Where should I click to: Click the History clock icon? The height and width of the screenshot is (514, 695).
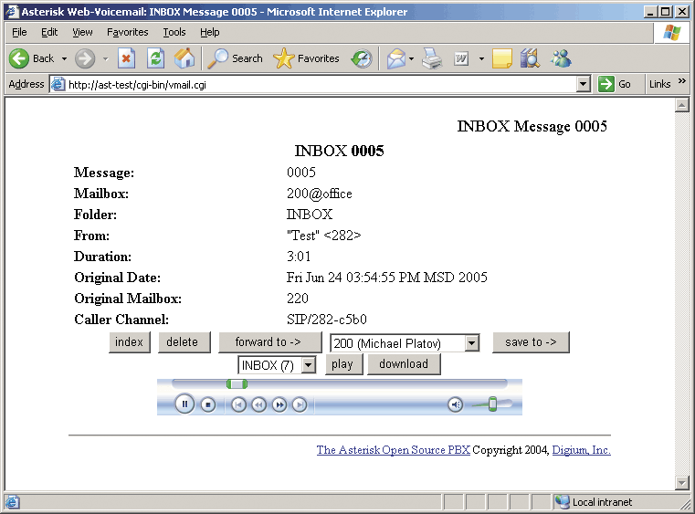[x=362, y=58]
